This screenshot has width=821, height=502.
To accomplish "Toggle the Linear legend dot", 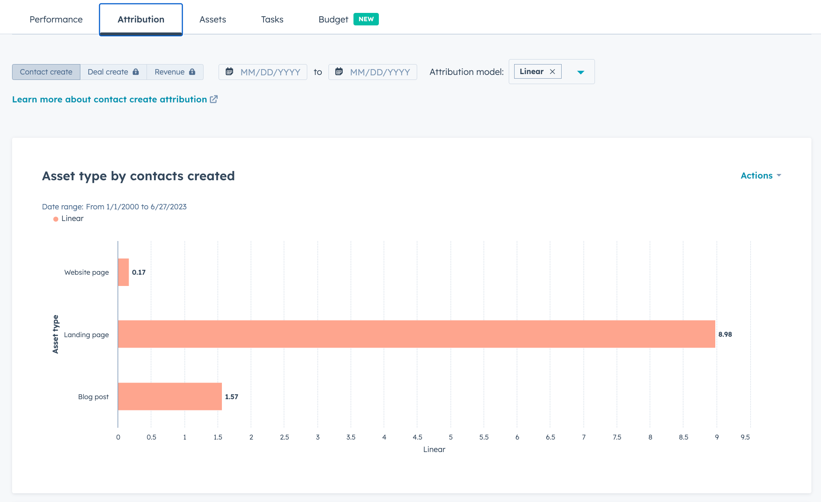I will tap(56, 219).
